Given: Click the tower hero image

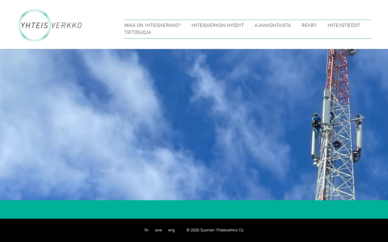Looking at the screenshot, I should point(194,125).
